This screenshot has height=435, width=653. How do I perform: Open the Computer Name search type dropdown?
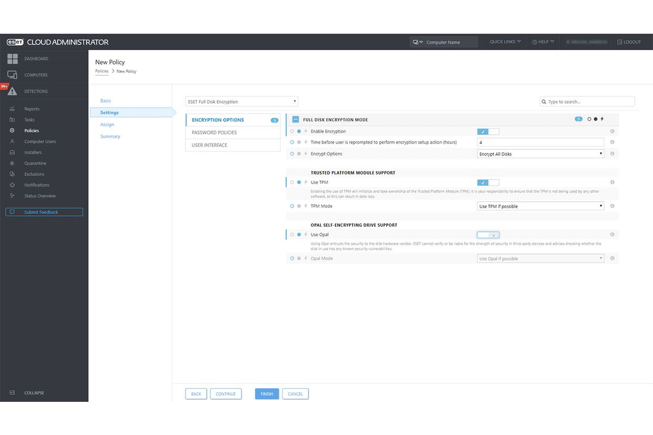coord(418,42)
